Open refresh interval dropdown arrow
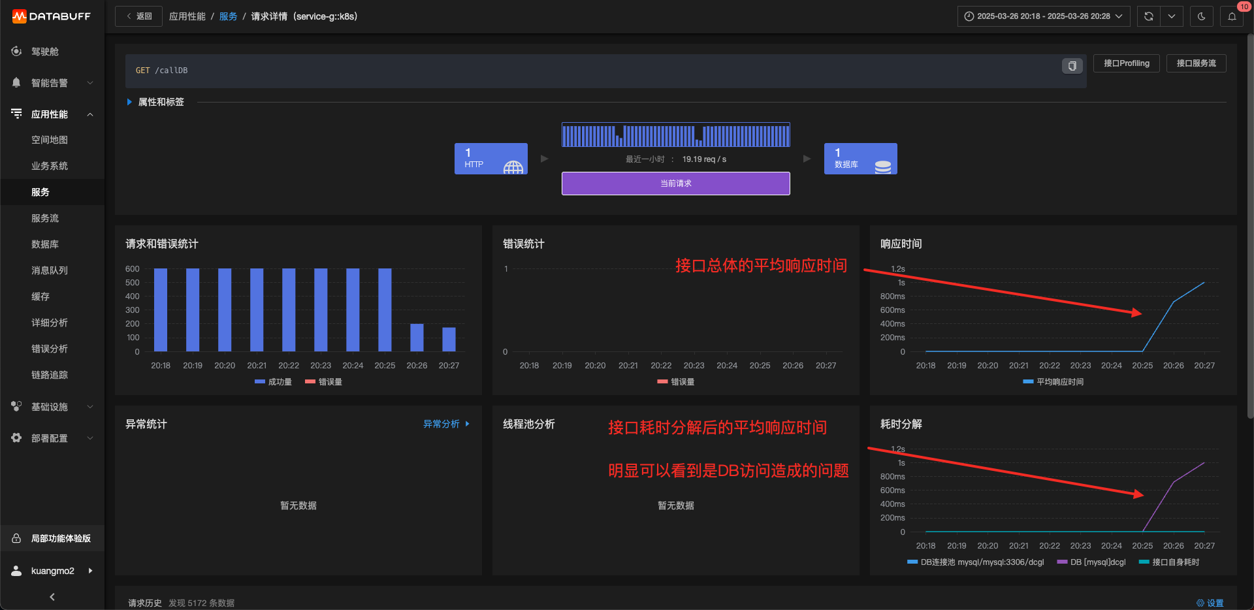This screenshot has height=610, width=1254. pos(1172,16)
